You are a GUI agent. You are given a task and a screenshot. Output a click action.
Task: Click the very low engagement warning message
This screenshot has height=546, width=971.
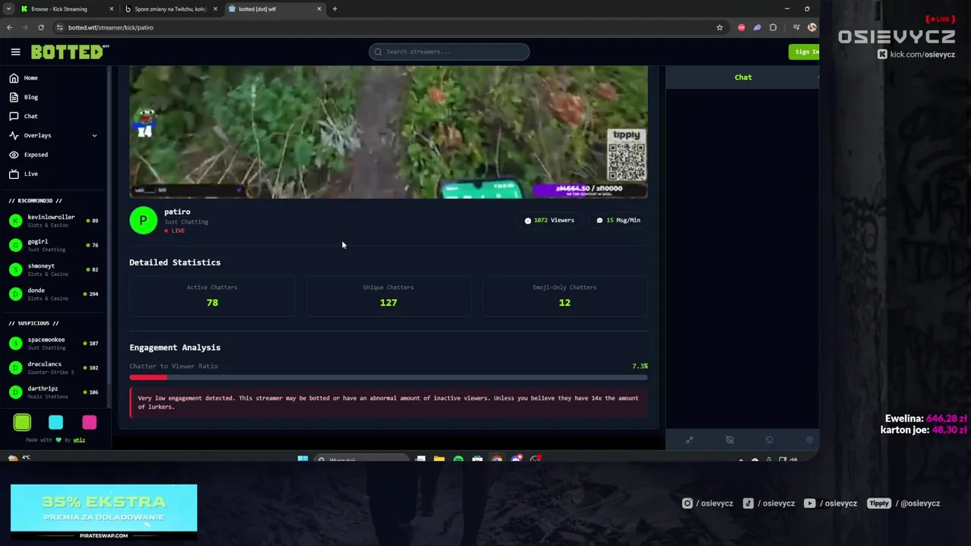[388, 403]
